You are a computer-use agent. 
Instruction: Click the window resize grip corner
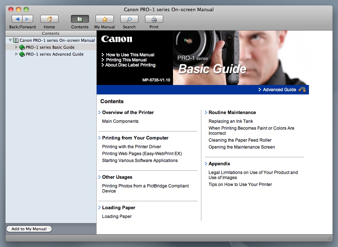coord(329,238)
